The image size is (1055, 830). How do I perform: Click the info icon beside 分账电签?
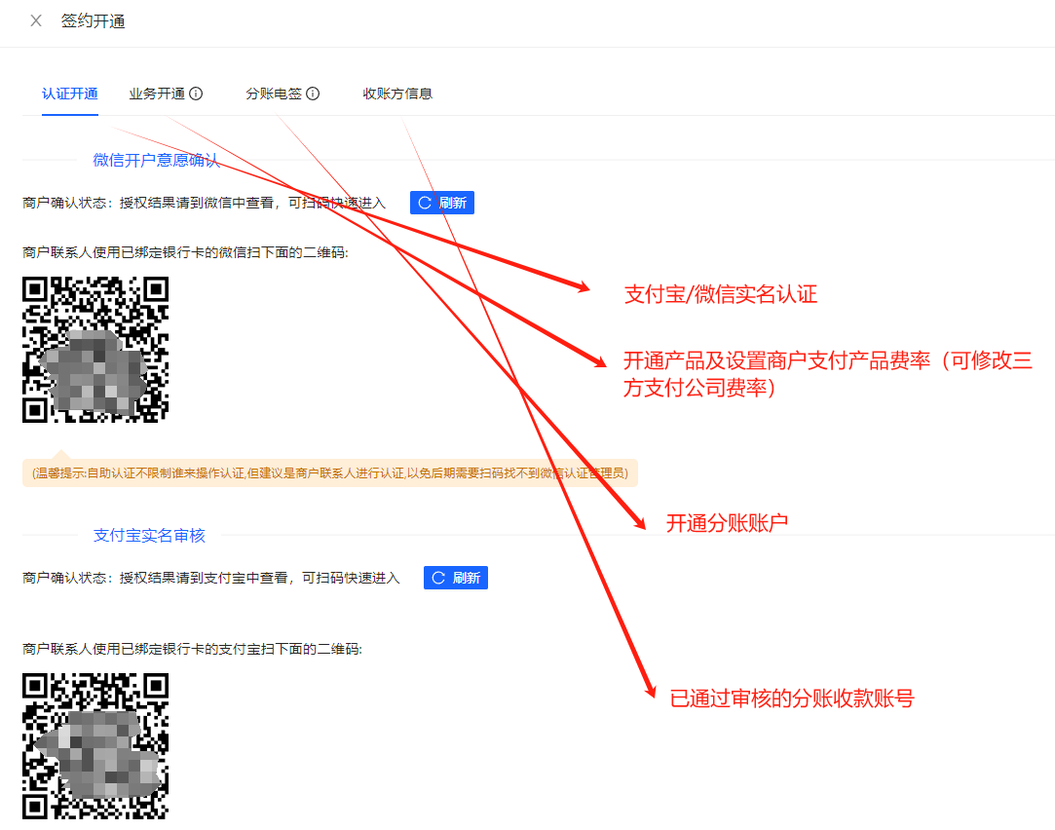(x=313, y=94)
